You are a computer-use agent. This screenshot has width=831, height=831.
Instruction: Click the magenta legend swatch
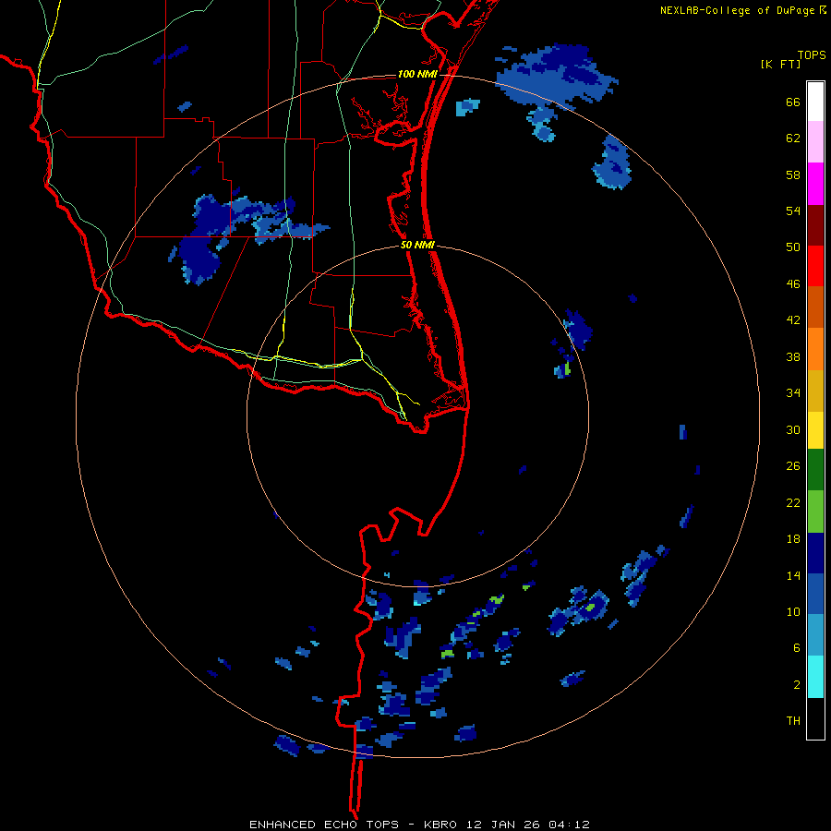(815, 184)
